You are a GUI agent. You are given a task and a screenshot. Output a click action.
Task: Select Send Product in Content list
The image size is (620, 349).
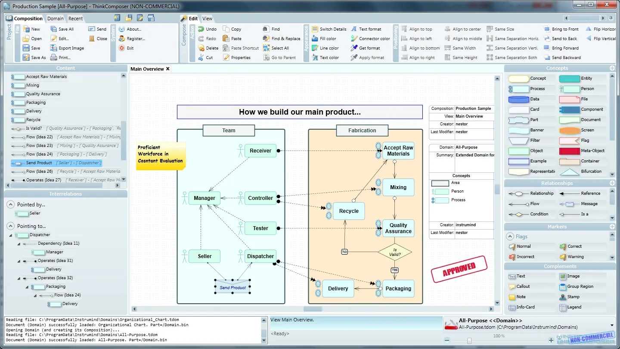(x=57, y=163)
